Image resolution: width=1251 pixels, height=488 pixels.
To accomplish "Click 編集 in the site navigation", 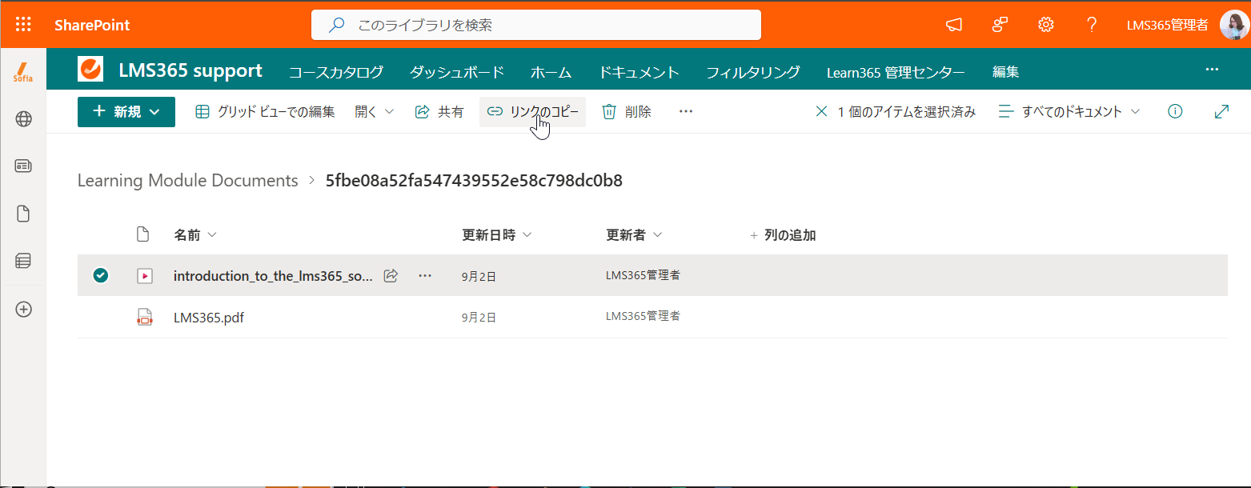I will click(1006, 72).
